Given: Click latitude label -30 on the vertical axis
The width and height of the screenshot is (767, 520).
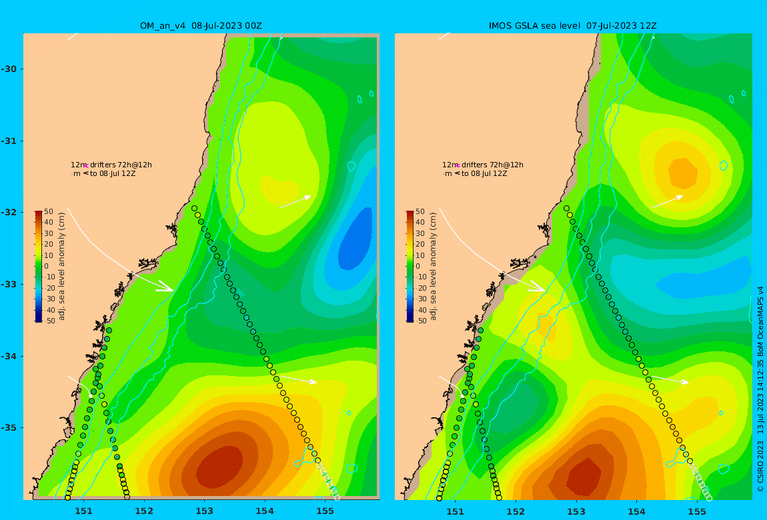Looking at the screenshot, I should 9,69.
